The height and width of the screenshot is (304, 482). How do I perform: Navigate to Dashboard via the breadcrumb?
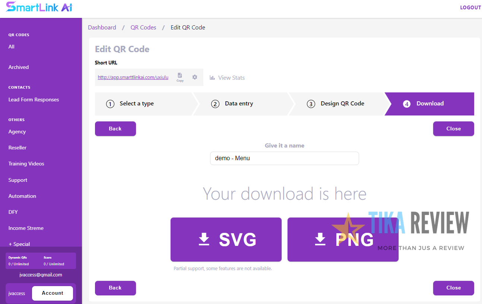click(102, 27)
